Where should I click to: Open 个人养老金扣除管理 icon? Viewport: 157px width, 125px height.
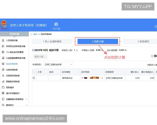pos(3,52)
